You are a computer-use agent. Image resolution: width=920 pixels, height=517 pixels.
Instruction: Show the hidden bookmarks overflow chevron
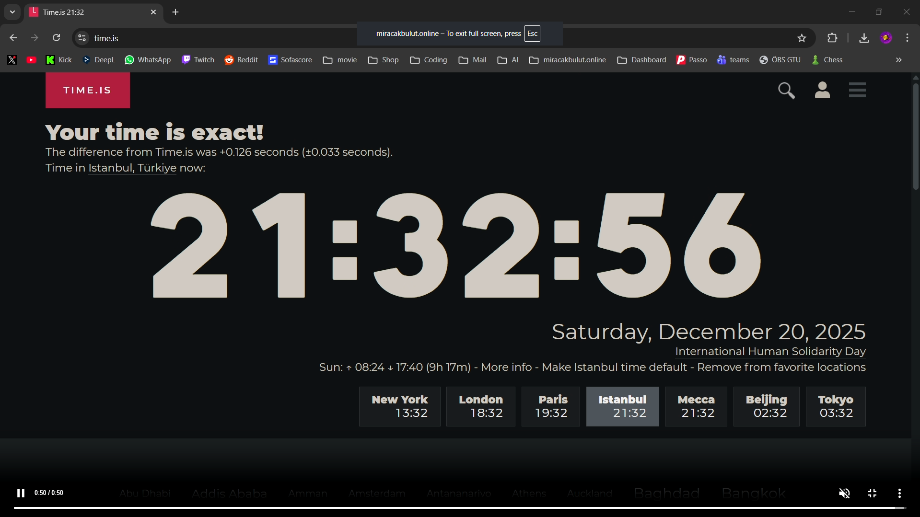point(899,60)
